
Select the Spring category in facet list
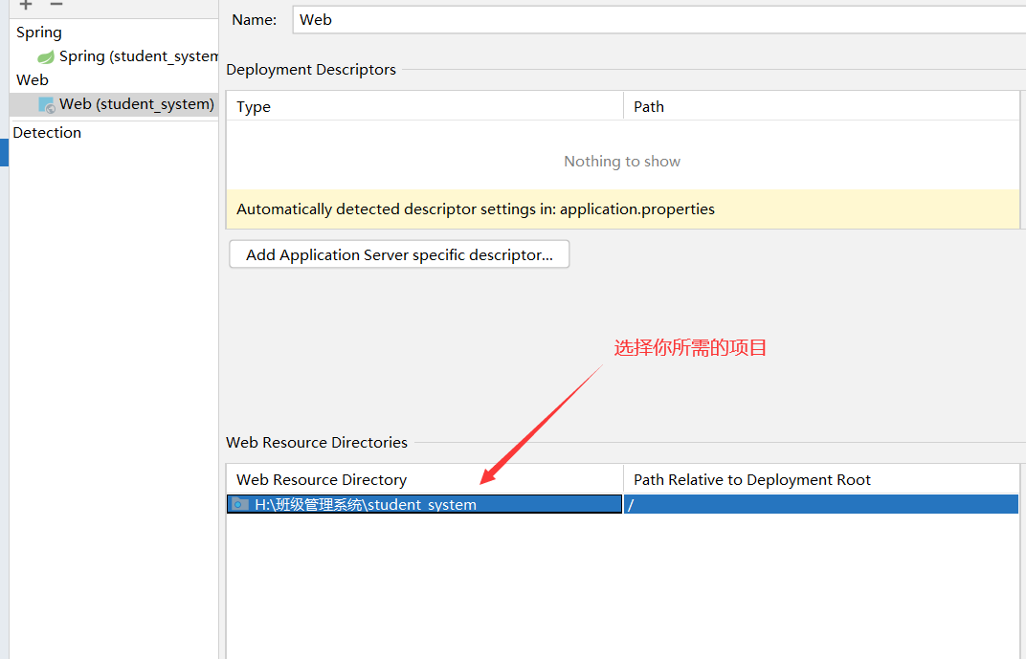click(39, 32)
